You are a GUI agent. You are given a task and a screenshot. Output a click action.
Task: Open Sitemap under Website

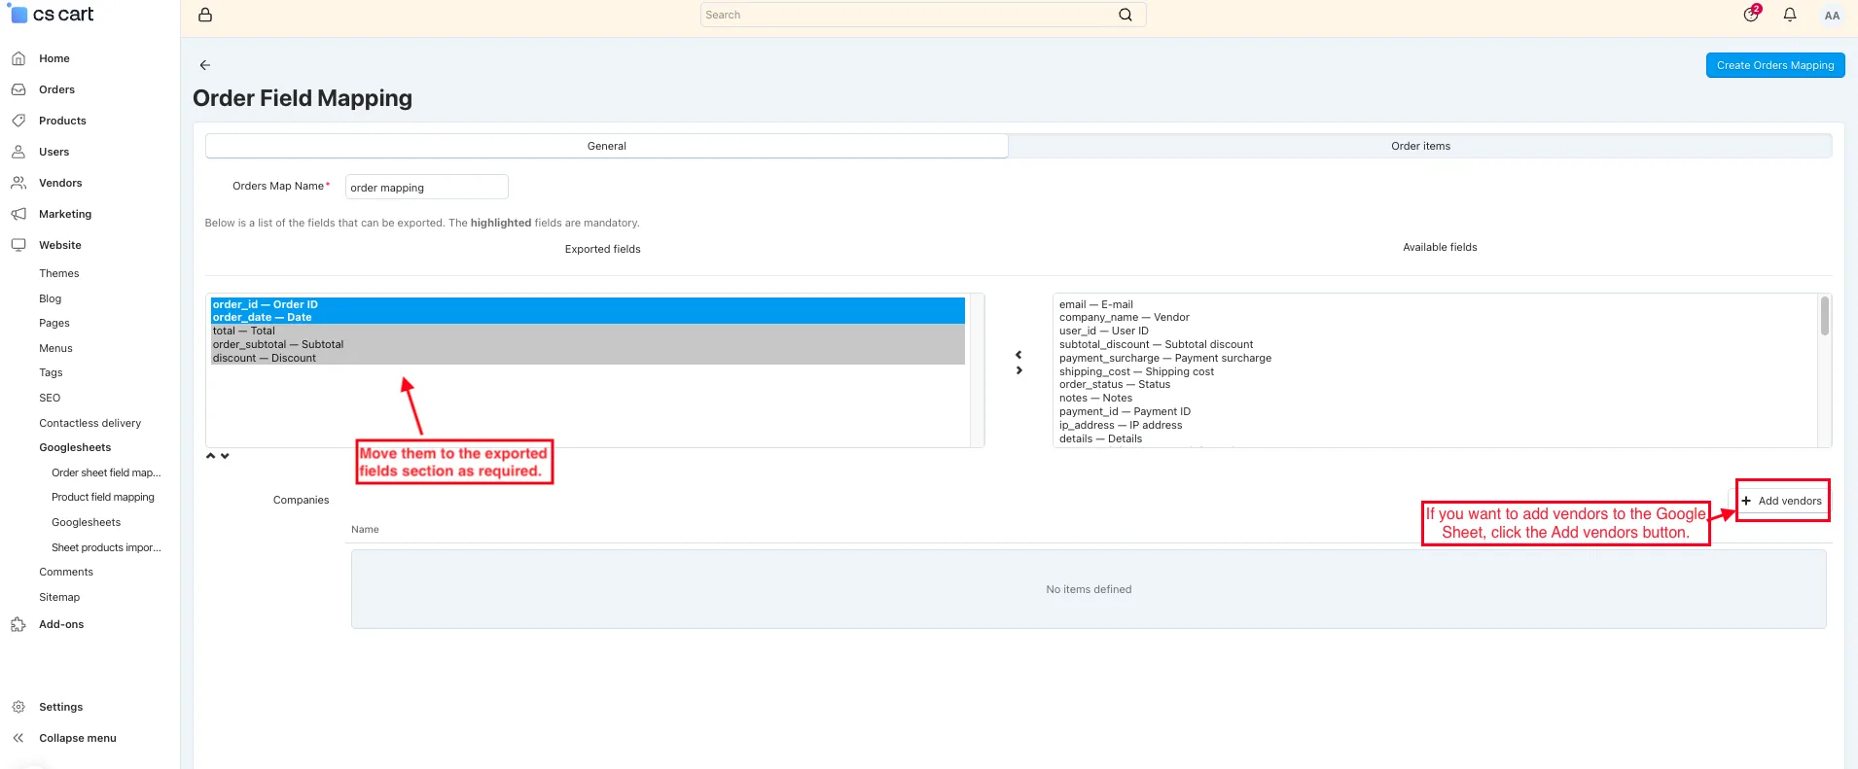pos(59,597)
